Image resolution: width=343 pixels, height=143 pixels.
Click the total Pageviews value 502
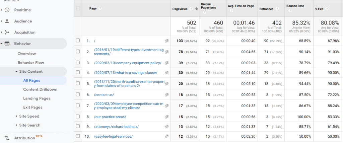pyautogui.click(x=192, y=23)
